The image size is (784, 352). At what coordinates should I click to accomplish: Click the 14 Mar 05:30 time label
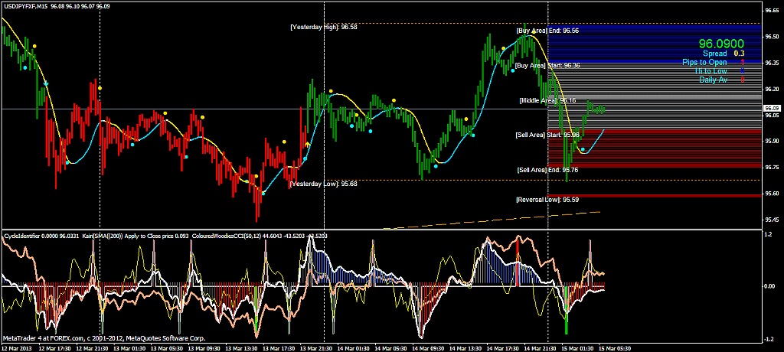(x=391, y=348)
